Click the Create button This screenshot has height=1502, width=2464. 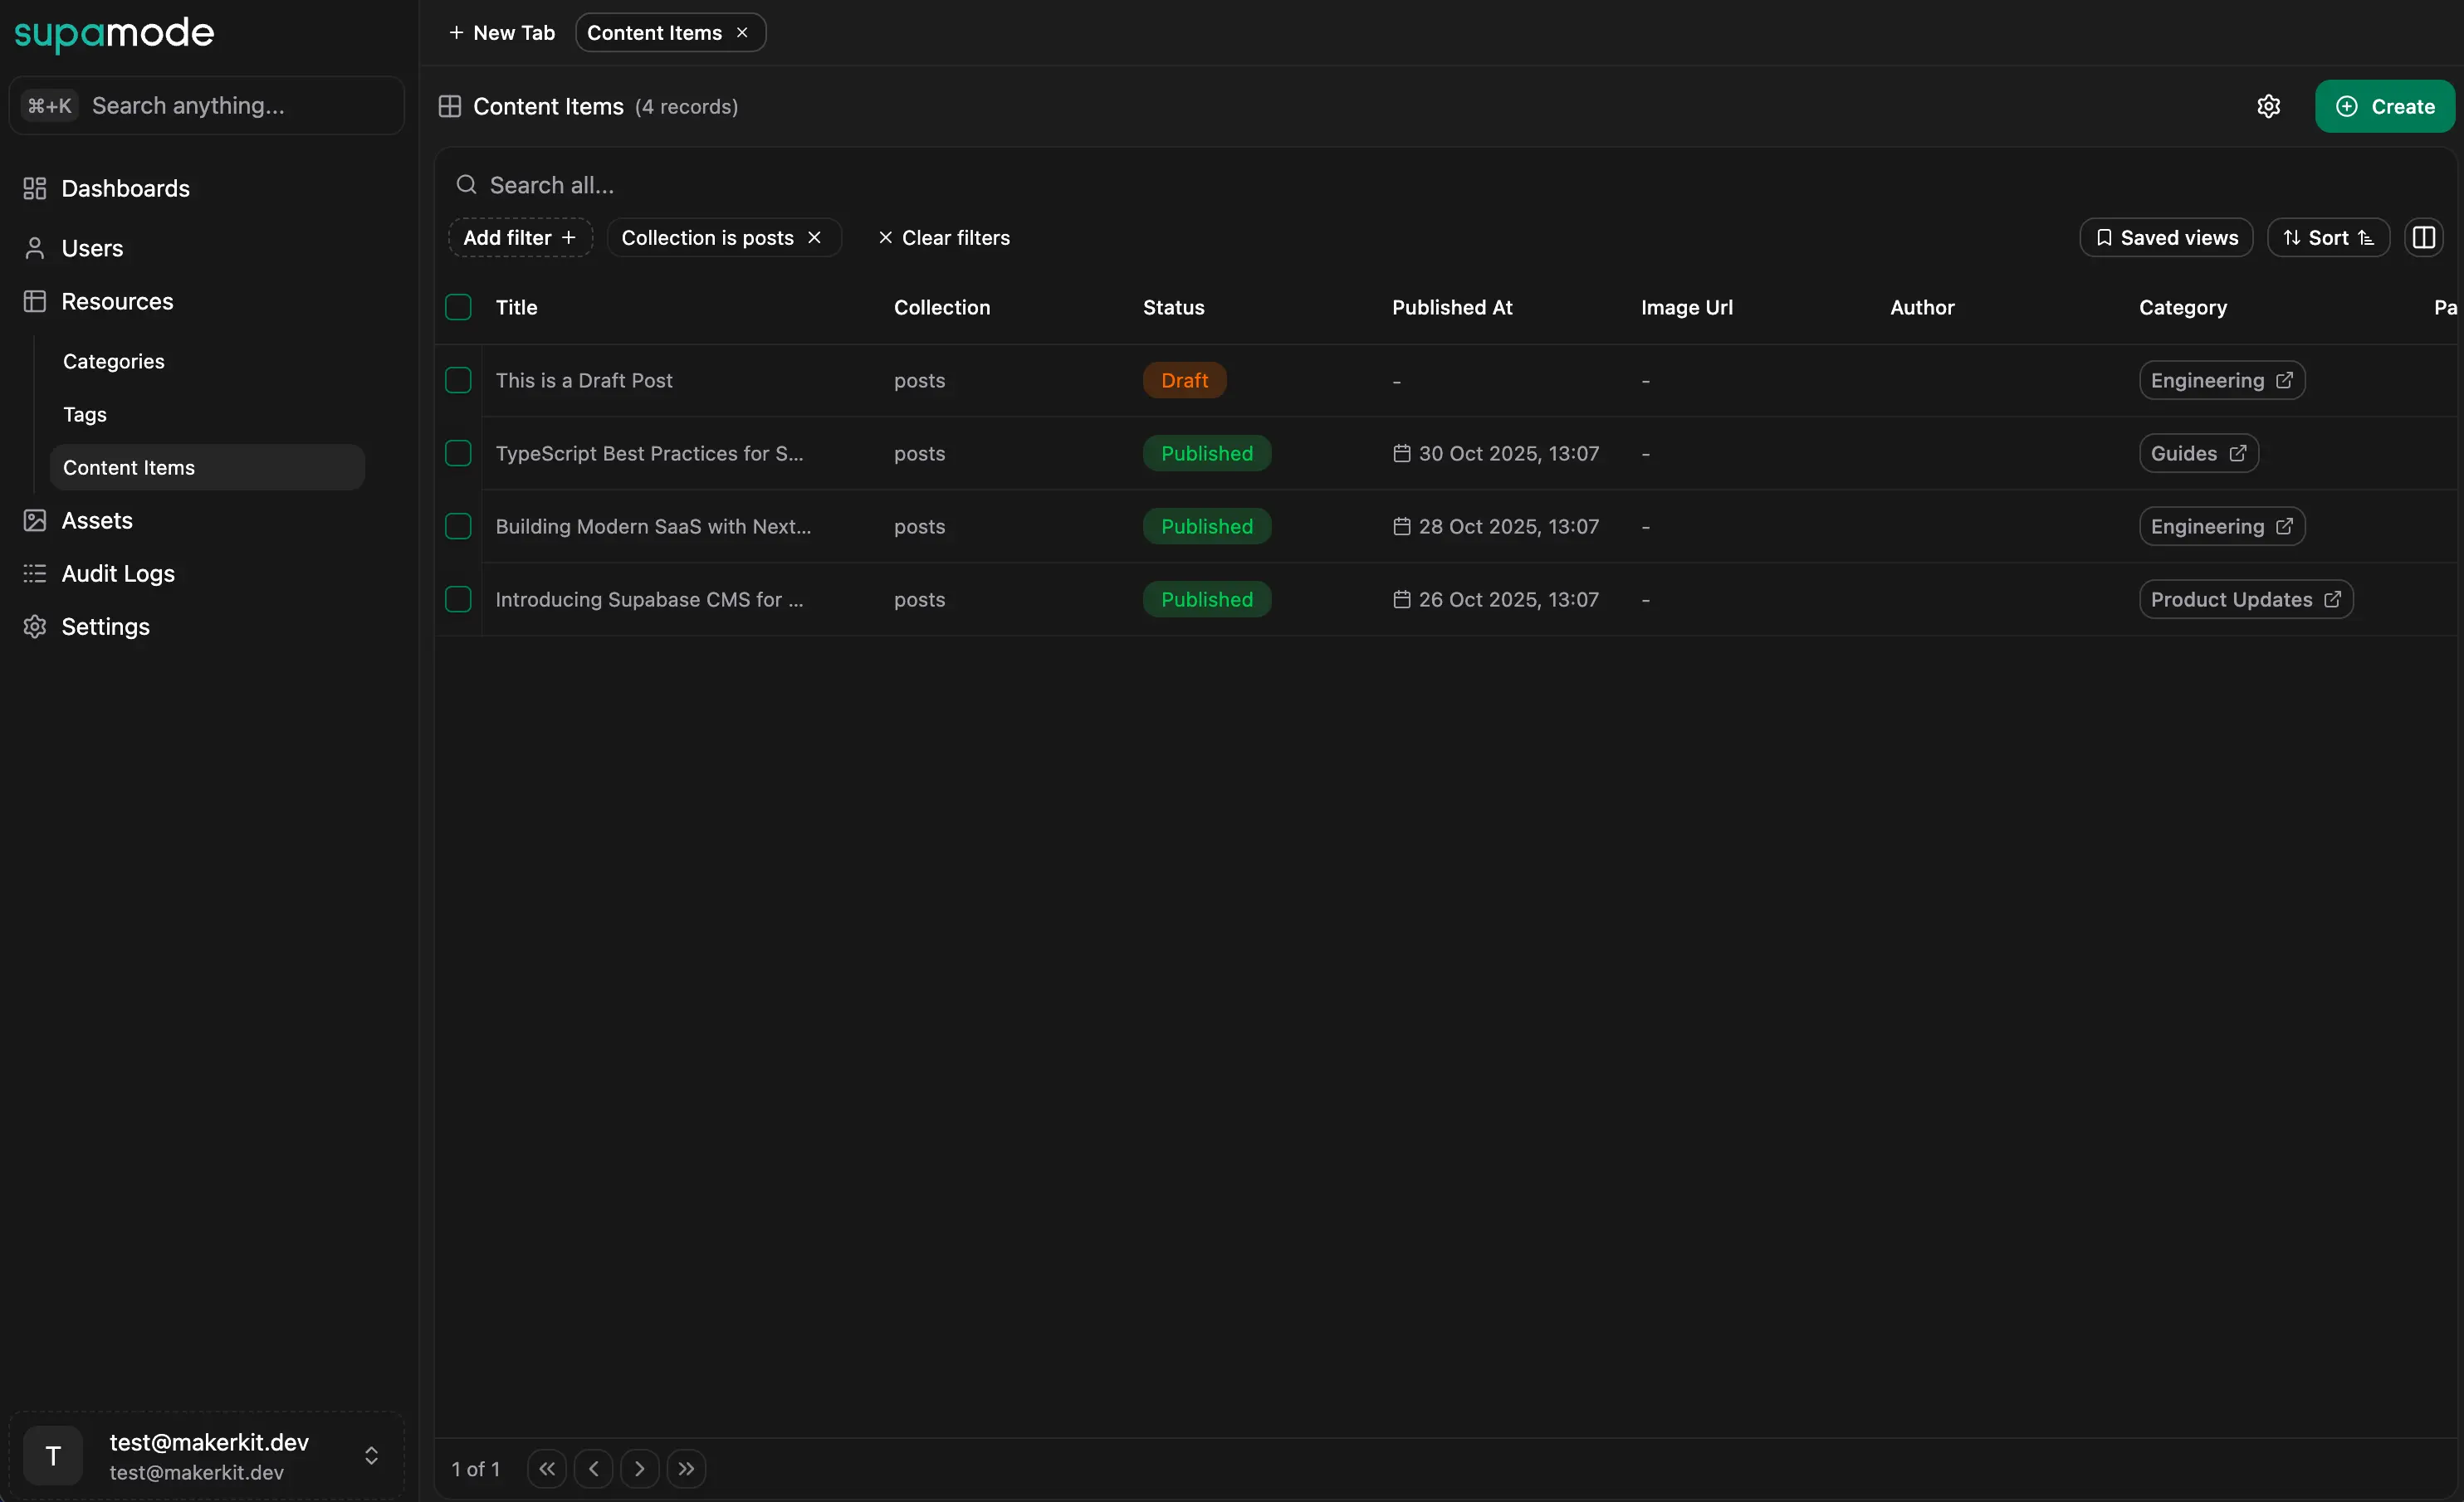pyautogui.click(x=2385, y=106)
